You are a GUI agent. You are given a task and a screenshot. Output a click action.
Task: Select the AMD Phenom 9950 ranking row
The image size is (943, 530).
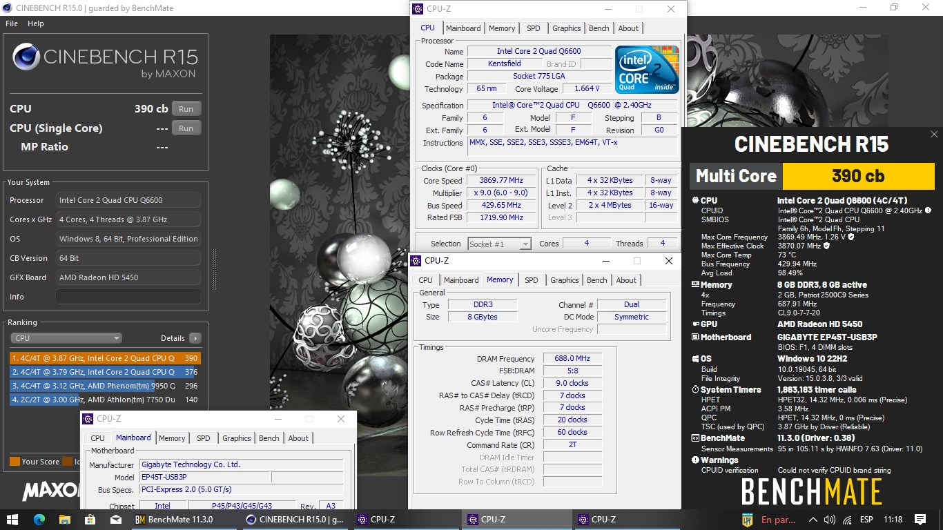click(x=105, y=386)
